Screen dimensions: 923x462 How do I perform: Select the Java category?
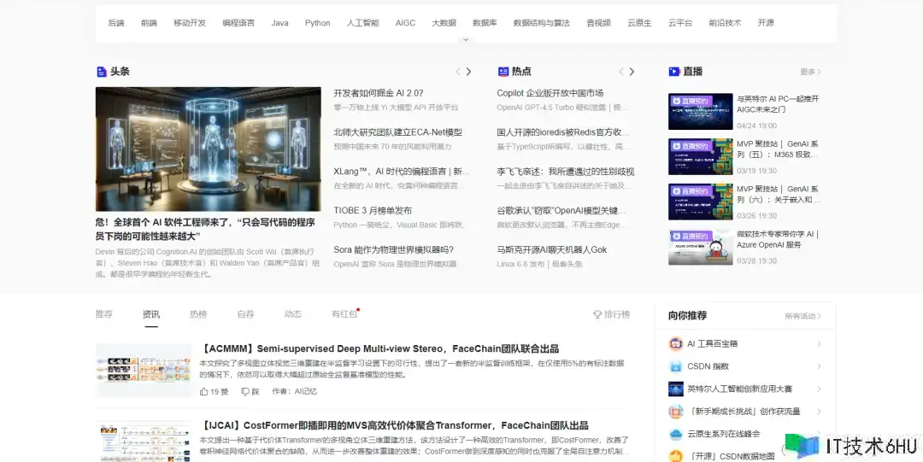click(279, 23)
